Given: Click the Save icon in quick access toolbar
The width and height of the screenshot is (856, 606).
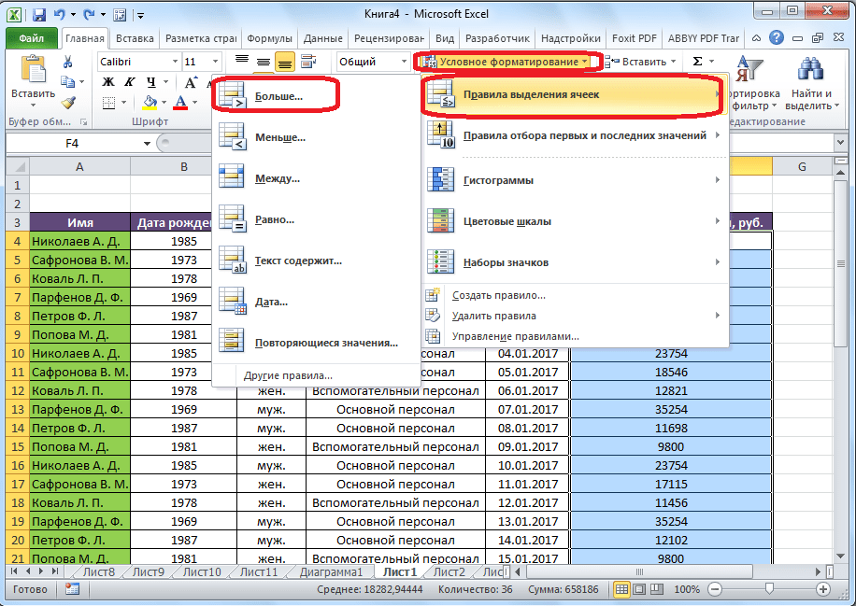Looking at the screenshot, I should (x=39, y=16).
